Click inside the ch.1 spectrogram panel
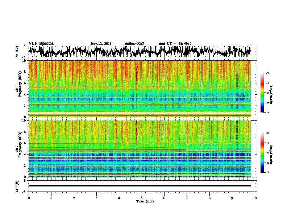Image resolution: width=287 pixels, height=222 pixels. click(x=140, y=89)
